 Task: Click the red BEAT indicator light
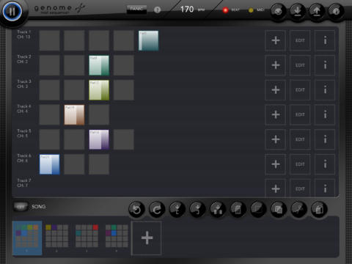[x=225, y=10]
